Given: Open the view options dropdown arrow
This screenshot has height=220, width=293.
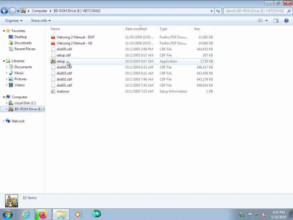Looking at the screenshot, I should [x=266, y=21].
